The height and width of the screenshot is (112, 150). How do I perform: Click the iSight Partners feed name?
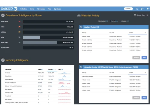click(9, 79)
